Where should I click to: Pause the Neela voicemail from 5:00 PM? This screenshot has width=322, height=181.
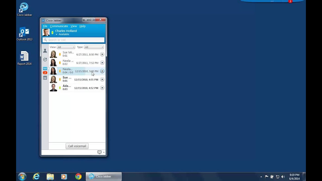(102, 71)
